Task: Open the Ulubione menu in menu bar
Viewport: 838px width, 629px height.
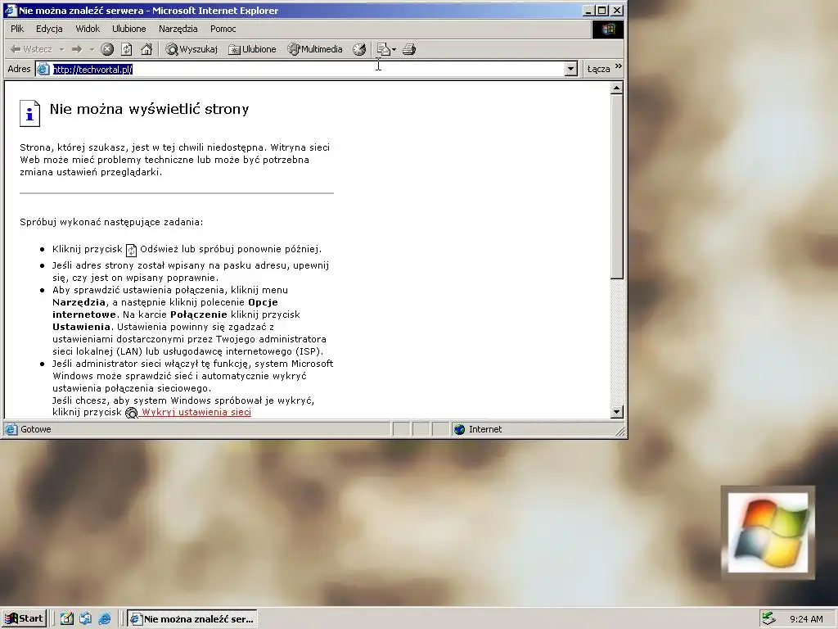Action: 128,29
